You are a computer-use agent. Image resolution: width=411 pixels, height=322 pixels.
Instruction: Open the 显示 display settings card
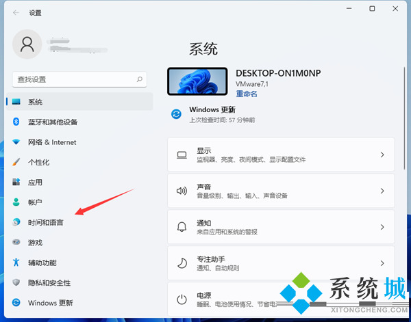281,155
